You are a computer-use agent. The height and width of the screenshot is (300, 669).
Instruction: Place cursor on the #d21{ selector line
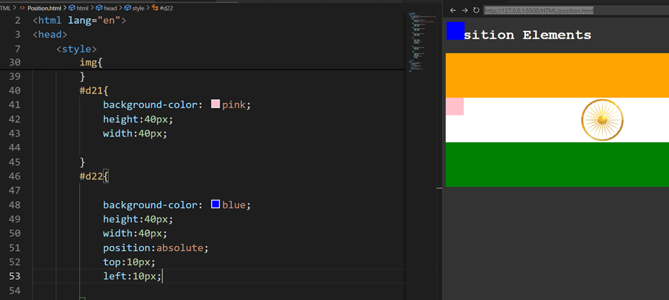tap(94, 90)
